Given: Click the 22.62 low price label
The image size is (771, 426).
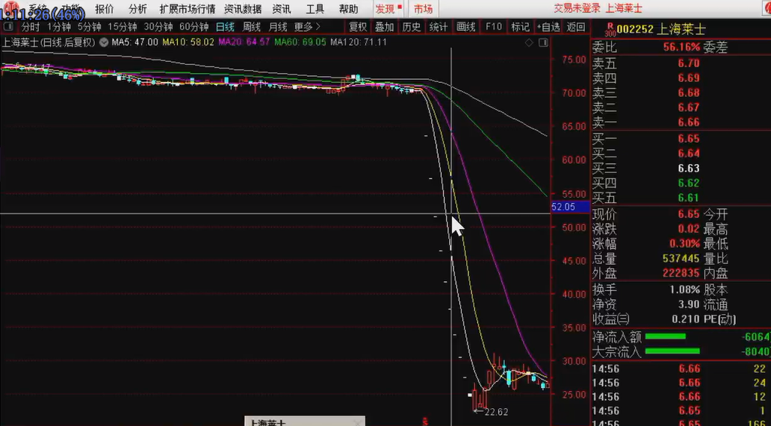Looking at the screenshot, I should [x=495, y=412].
